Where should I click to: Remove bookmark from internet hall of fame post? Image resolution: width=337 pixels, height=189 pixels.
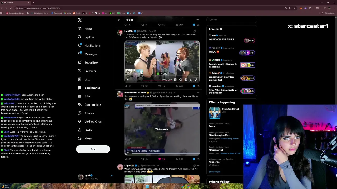click(194, 159)
